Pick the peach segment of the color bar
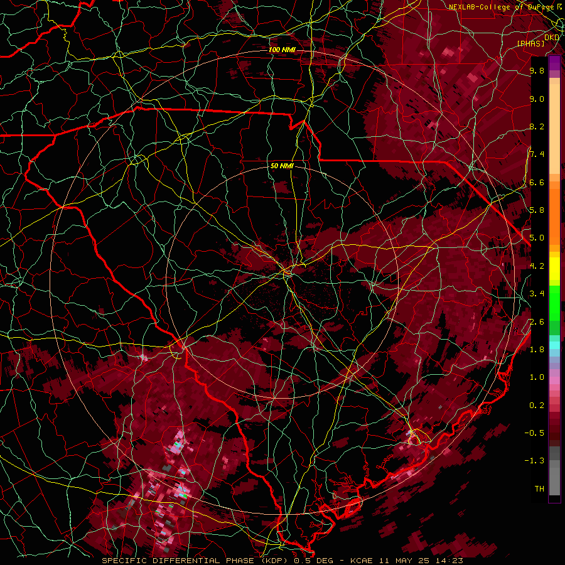 tap(554, 128)
